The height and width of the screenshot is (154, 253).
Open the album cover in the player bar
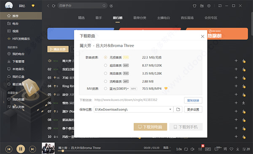pyautogui.click(x=48, y=148)
